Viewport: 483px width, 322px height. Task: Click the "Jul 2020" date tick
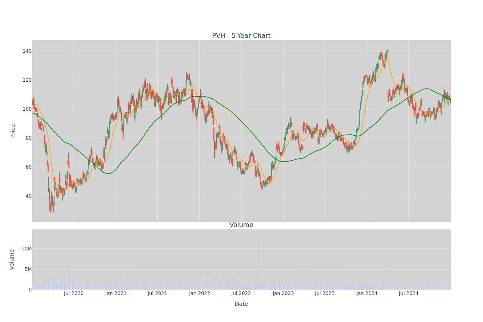(x=74, y=293)
